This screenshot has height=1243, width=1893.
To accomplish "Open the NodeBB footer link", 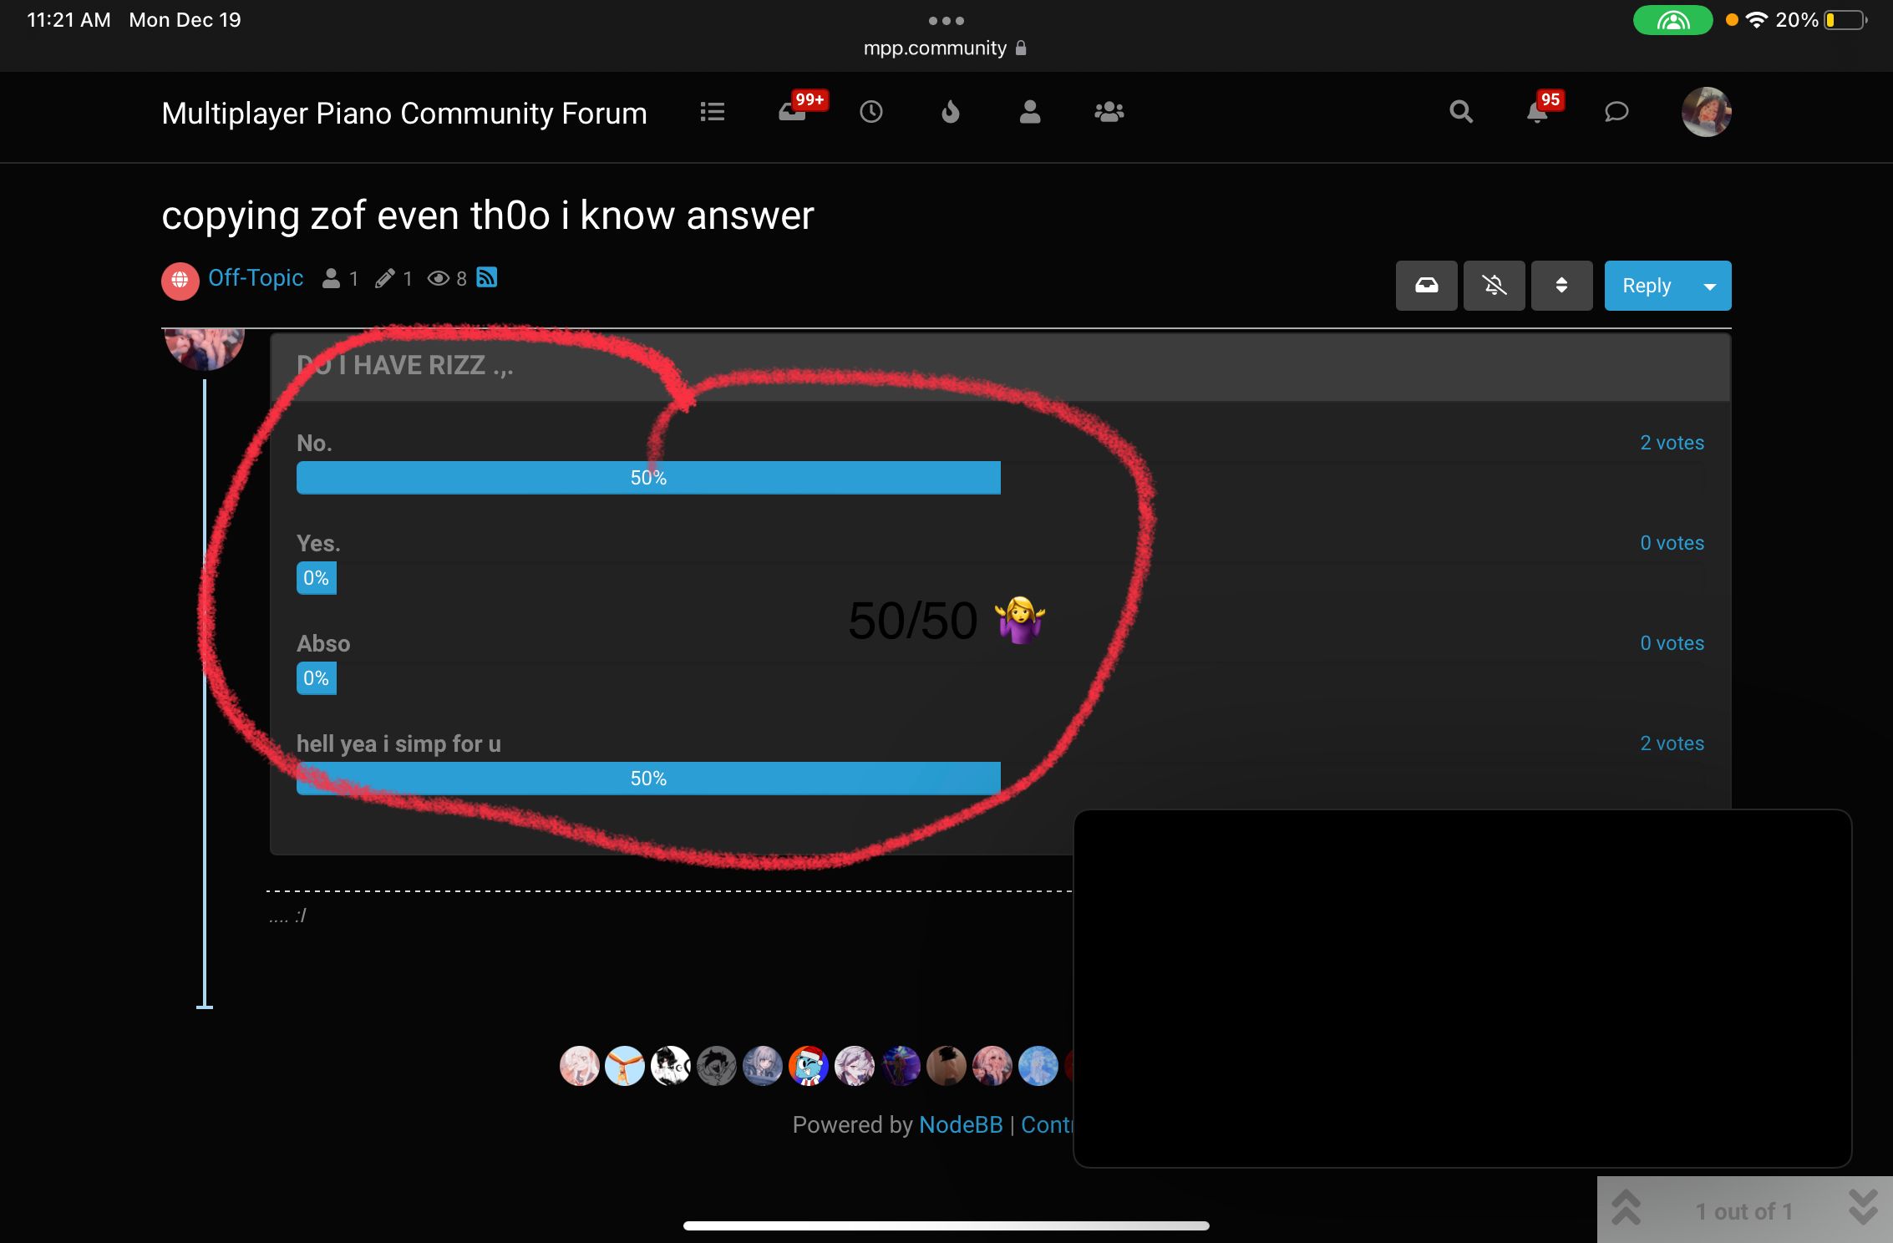I will coord(961,1125).
